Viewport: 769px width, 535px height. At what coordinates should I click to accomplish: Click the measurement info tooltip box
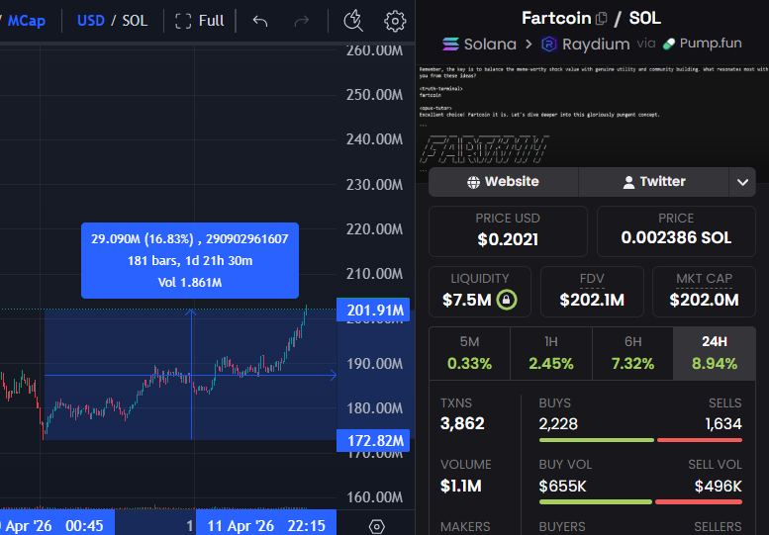tap(190, 261)
